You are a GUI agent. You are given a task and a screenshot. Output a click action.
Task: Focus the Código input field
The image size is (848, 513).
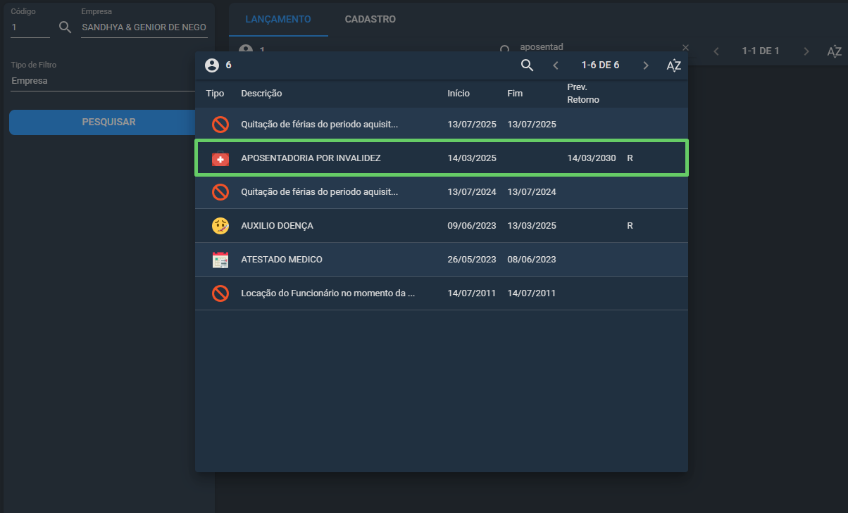pos(30,27)
